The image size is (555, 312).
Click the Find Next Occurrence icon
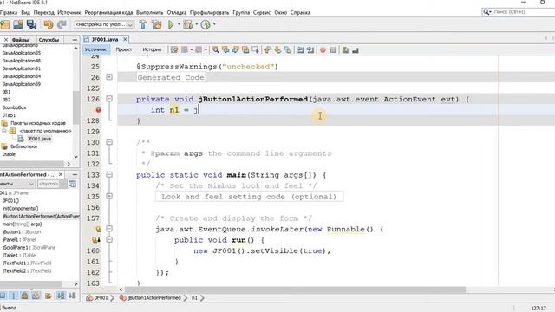click(x=235, y=50)
